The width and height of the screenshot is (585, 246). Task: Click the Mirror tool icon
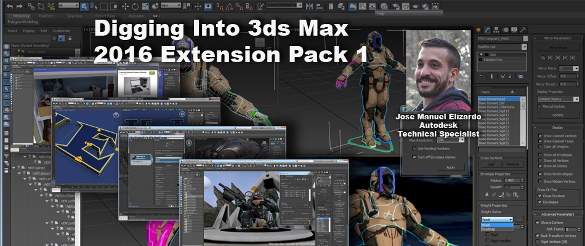click(309, 6)
